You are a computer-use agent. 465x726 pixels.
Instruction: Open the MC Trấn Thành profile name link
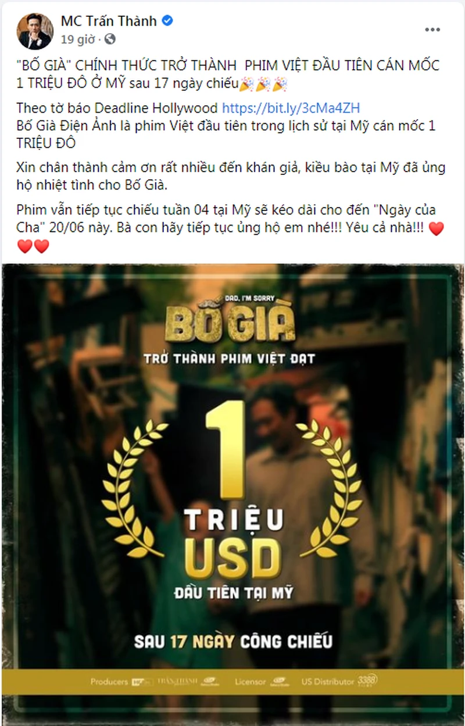coord(109,21)
